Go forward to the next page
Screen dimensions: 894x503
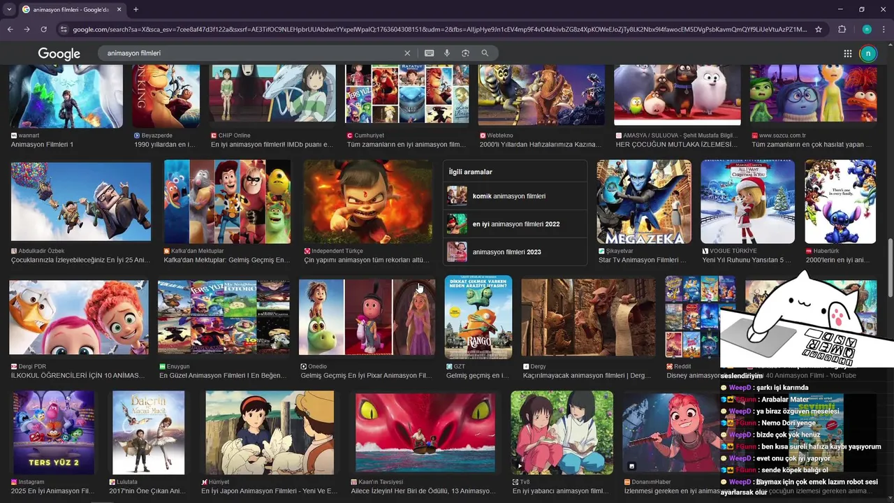27,29
